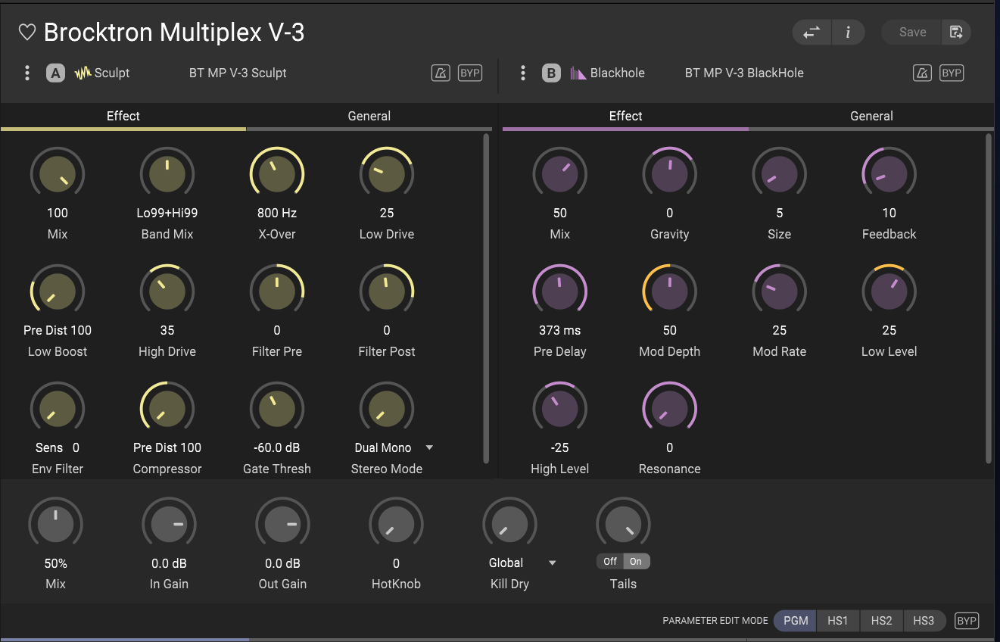Select the Effect tab of the Sculpt panel

click(x=123, y=117)
